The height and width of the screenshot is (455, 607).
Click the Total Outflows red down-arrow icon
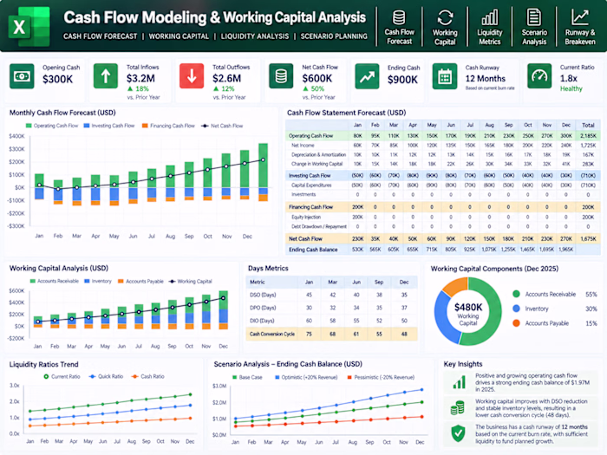192,76
